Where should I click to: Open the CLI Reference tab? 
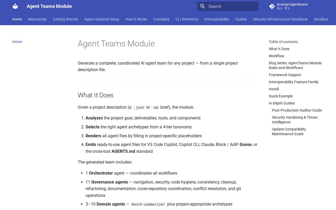point(187,19)
